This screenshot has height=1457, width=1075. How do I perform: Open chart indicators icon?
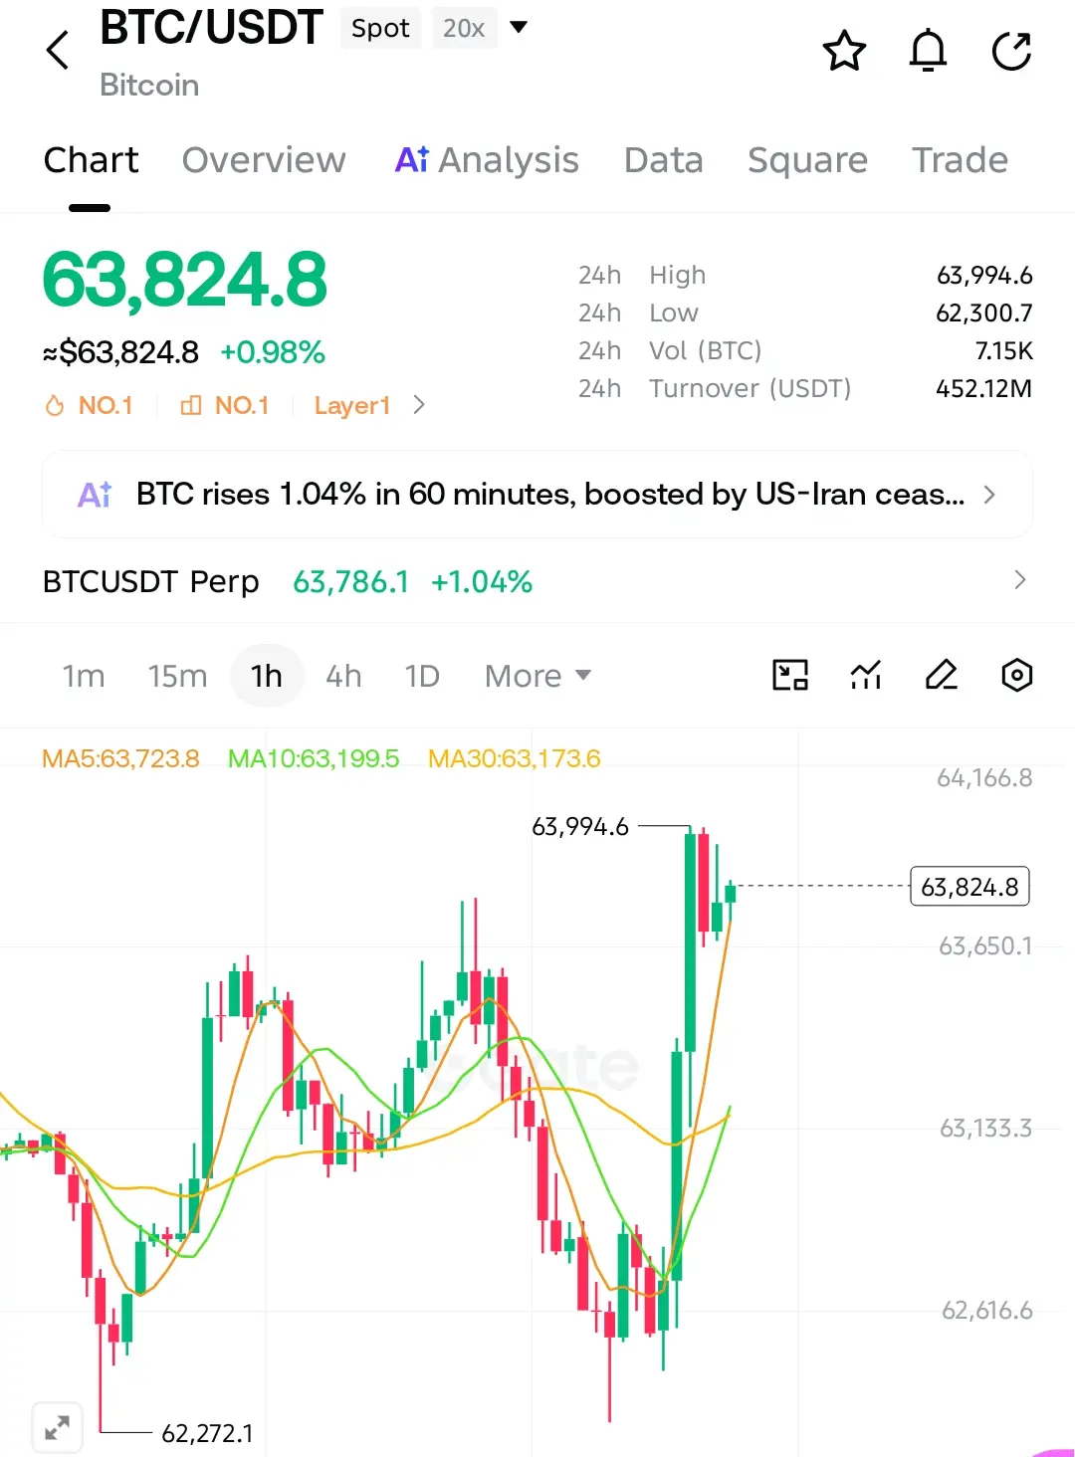coord(866,675)
